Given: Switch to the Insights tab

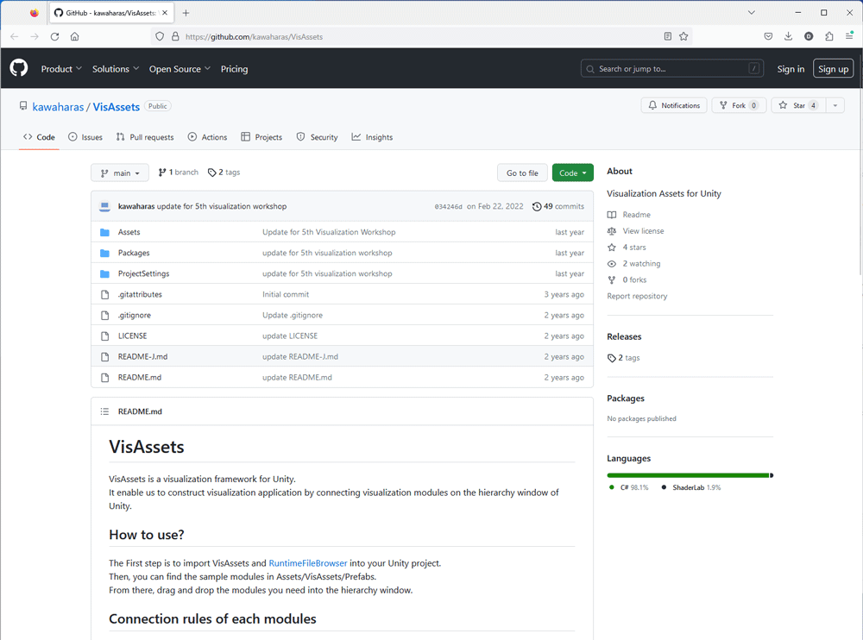Looking at the screenshot, I should pyautogui.click(x=372, y=137).
